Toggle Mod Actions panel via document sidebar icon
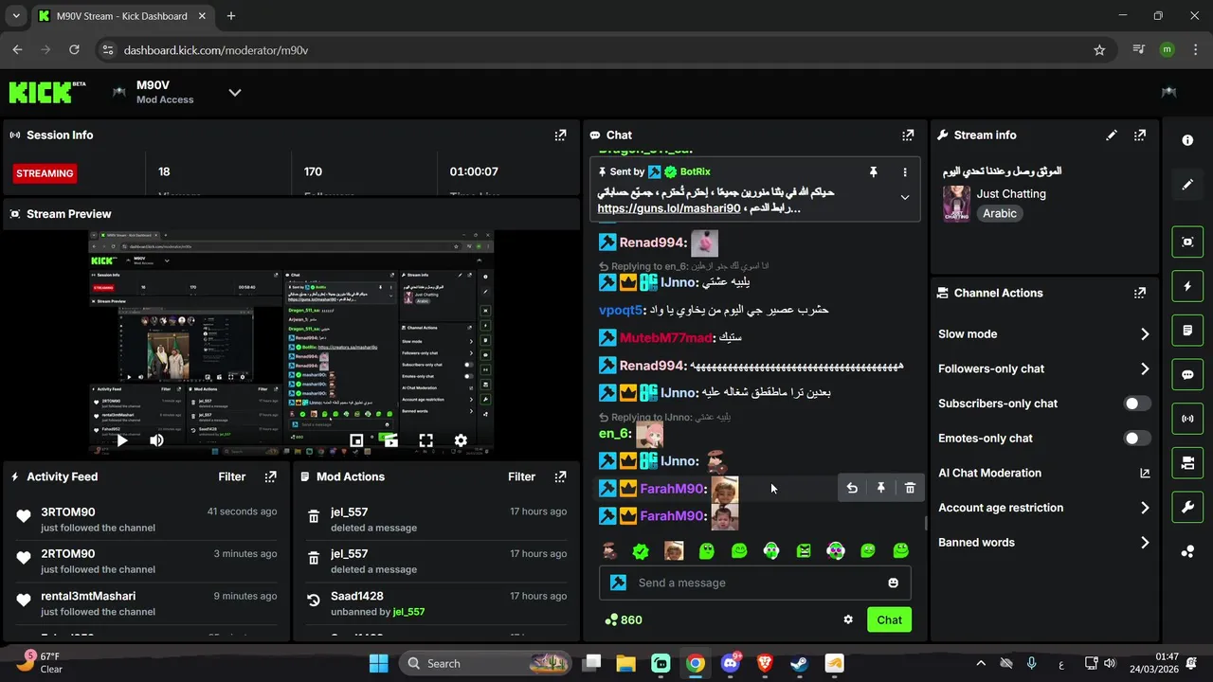 1187,331
